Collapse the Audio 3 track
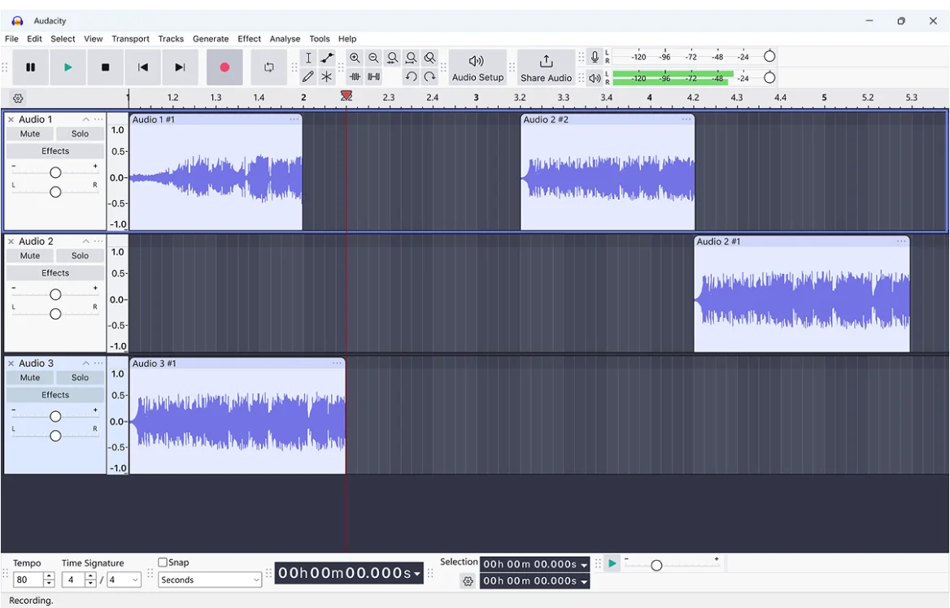Image resolution: width=950 pixels, height=608 pixels. 85,363
